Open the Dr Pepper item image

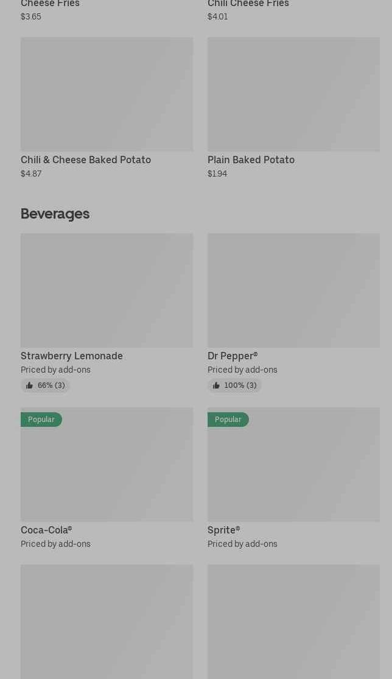tap(293, 290)
